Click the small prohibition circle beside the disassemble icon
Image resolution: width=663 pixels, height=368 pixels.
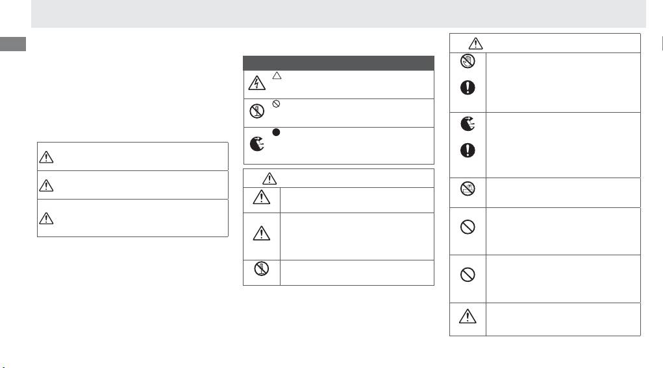point(276,104)
